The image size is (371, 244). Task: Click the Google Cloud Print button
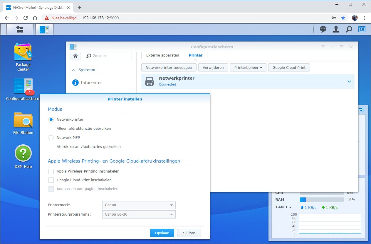(x=289, y=67)
